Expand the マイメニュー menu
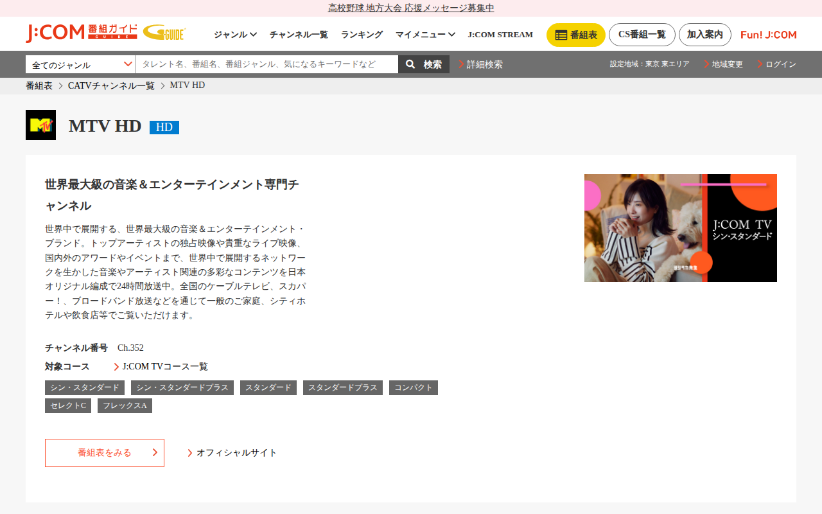This screenshot has width=822, height=514. (425, 35)
